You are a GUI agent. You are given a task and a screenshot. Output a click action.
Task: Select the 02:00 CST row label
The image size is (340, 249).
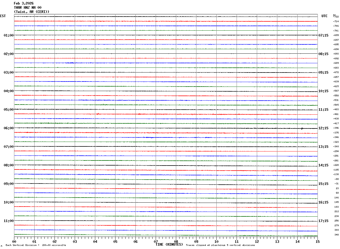pyautogui.click(x=9, y=54)
